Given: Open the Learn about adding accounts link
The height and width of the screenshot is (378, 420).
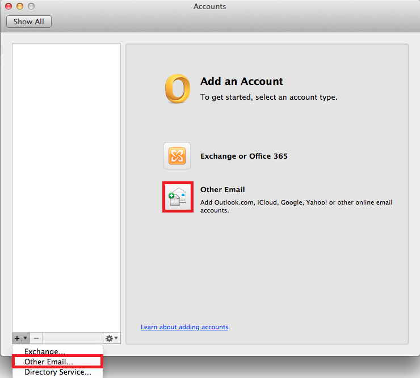Looking at the screenshot, I should pos(184,327).
